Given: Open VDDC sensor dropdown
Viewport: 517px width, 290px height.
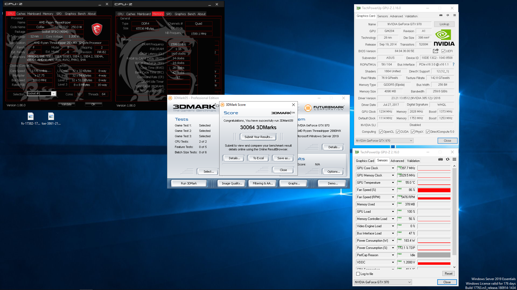Looking at the screenshot, I should click(393, 262).
